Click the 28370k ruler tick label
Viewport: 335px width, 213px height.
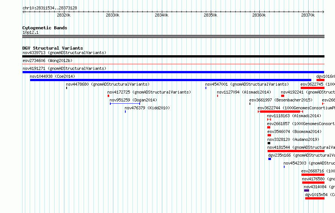pos(308,15)
